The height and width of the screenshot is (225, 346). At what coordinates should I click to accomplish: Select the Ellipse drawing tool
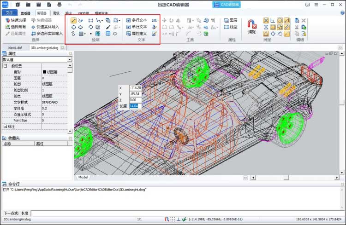(81, 27)
